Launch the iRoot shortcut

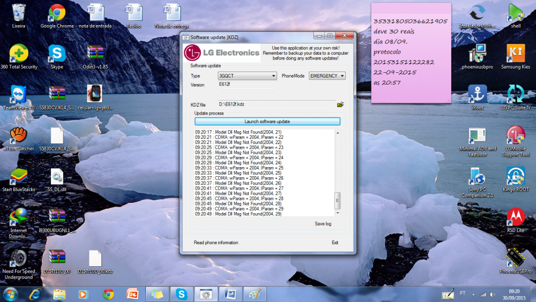click(477, 97)
